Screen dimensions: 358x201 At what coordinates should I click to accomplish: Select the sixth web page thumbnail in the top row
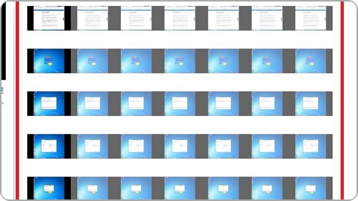(x=267, y=18)
